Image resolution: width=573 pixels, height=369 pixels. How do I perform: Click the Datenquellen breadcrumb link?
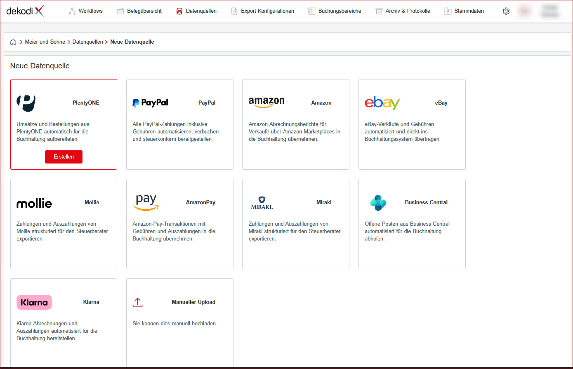(x=88, y=42)
